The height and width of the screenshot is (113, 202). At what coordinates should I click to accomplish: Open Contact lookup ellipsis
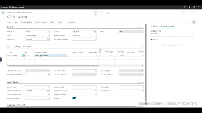pyautogui.click(x=48, y=36)
